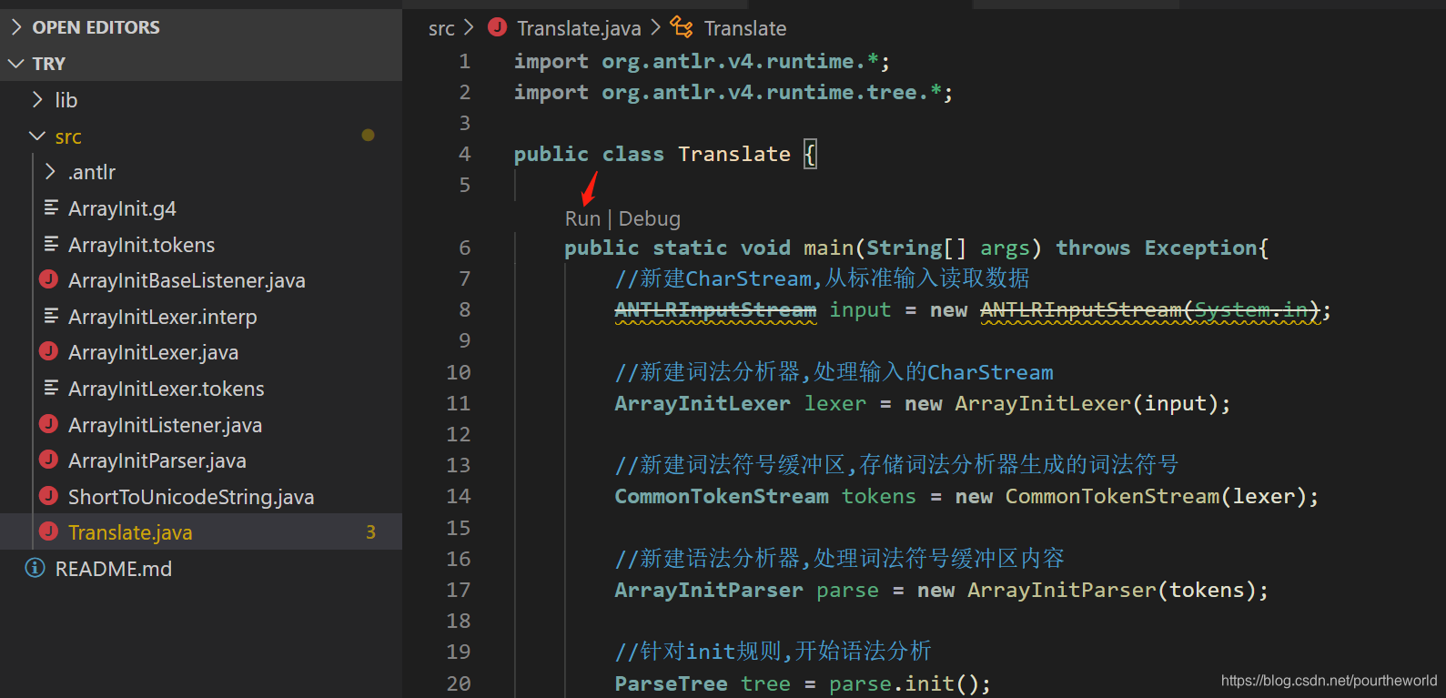Expand the lib folder chevron
This screenshot has height=698, width=1446.
coord(37,99)
